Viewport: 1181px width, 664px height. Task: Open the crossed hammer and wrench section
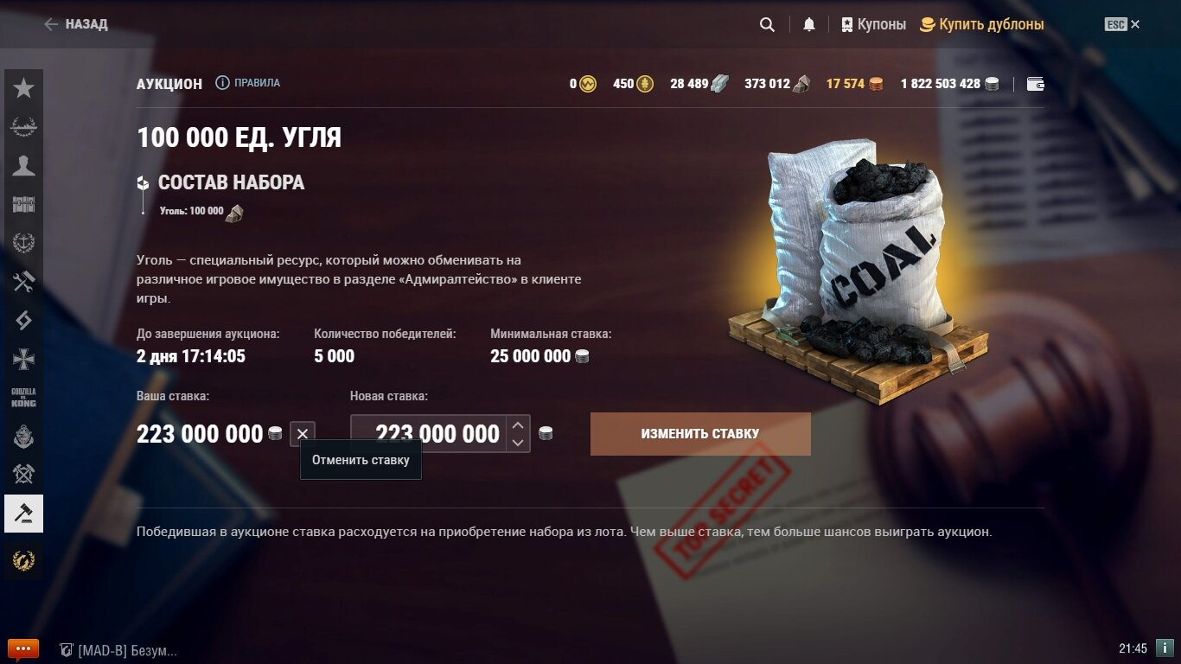[x=23, y=281]
